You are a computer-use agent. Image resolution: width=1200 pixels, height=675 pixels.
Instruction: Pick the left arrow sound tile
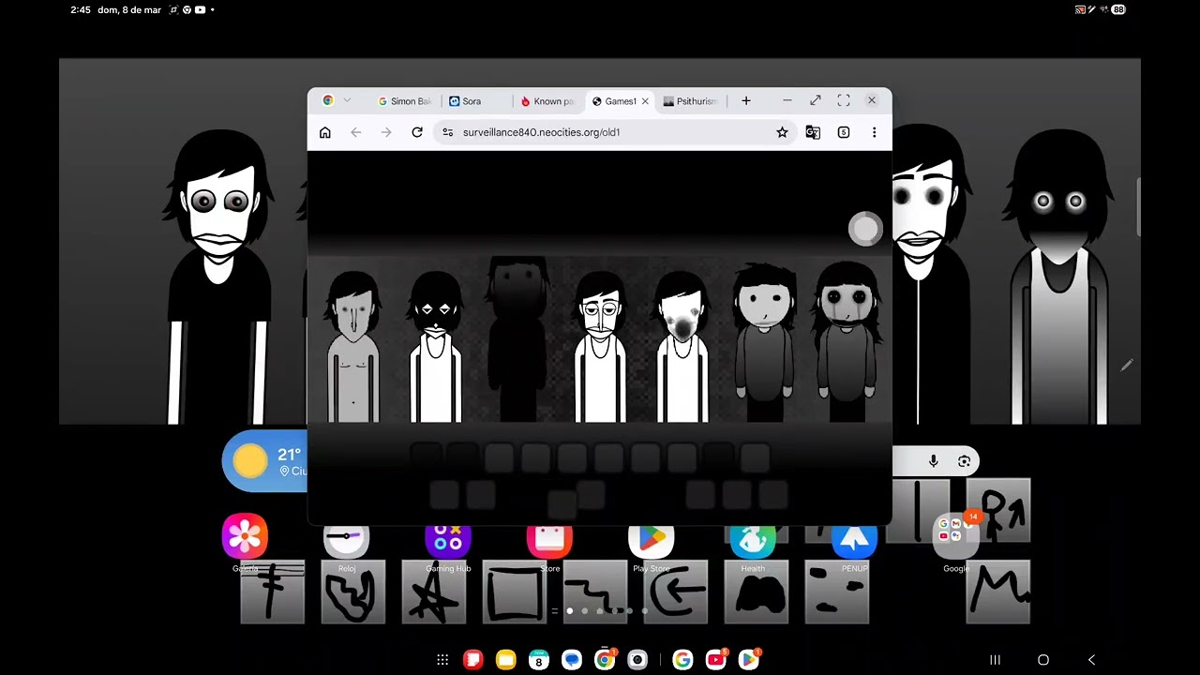pyautogui.click(x=676, y=594)
